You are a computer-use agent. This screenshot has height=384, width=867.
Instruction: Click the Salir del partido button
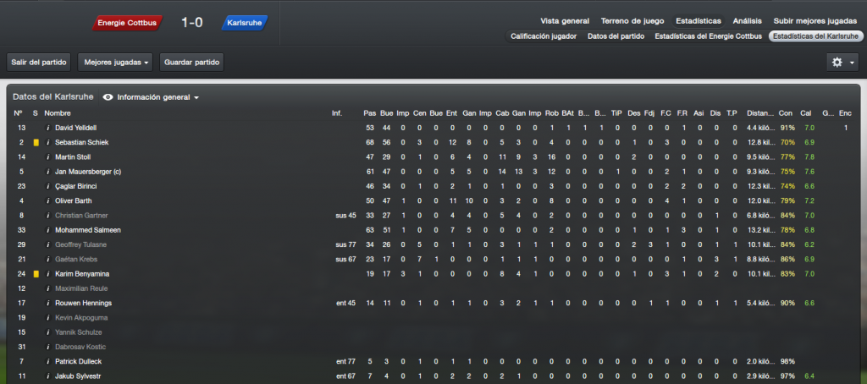pyautogui.click(x=39, y=63)
